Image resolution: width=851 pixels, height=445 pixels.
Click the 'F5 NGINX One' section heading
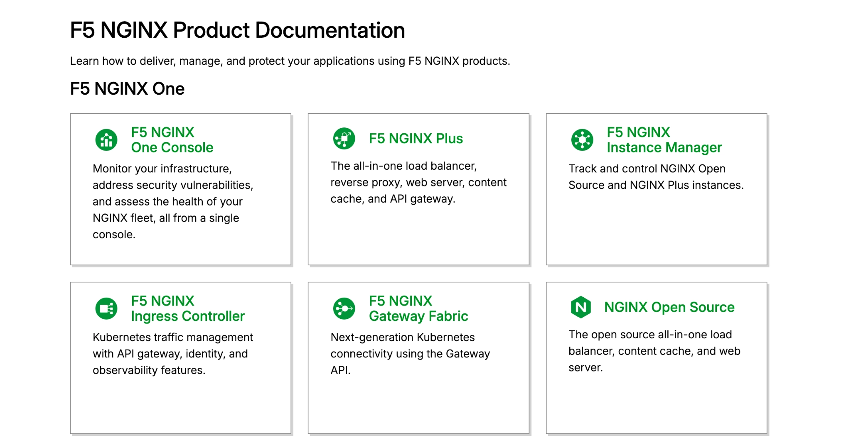coord(127,89)
